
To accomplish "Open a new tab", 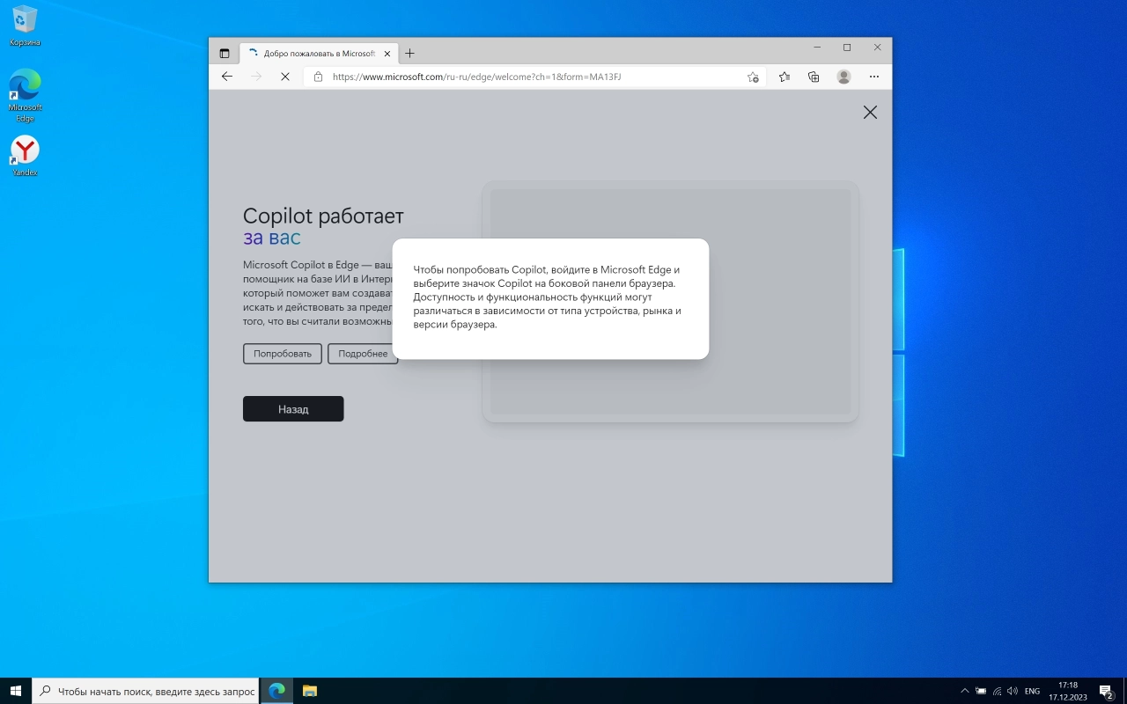I will click(x=409, y=54).
